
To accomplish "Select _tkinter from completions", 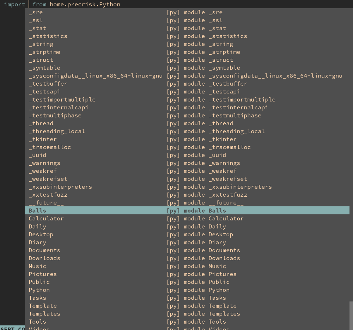I will pos(187,139).
